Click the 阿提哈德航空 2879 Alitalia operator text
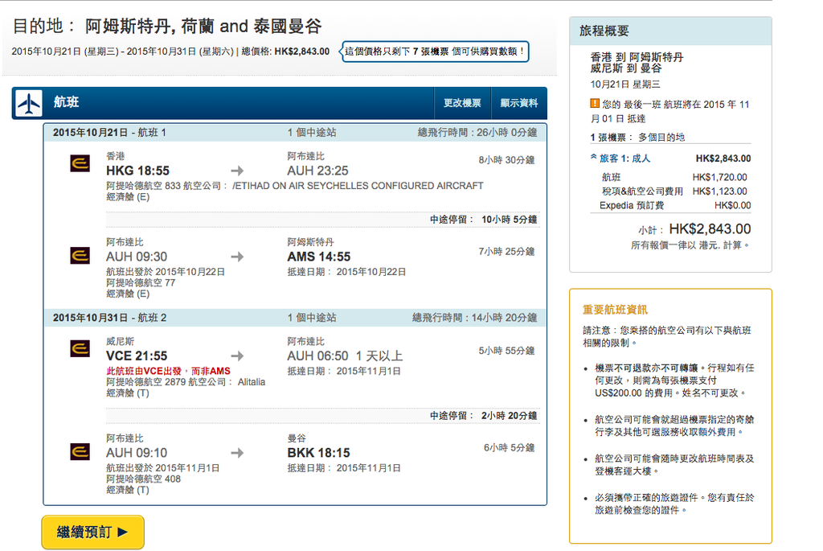 [186, 382]
